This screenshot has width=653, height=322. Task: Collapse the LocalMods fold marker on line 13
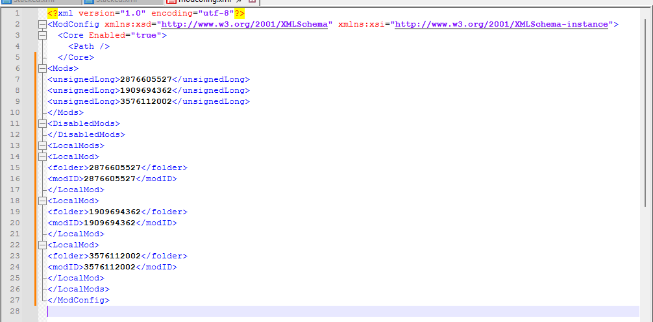(42, 145)
